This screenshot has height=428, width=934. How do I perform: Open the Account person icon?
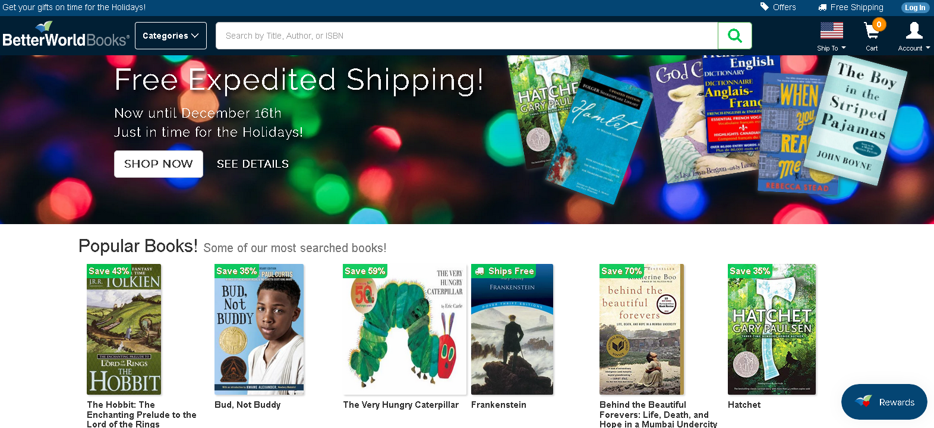[914, 30]
